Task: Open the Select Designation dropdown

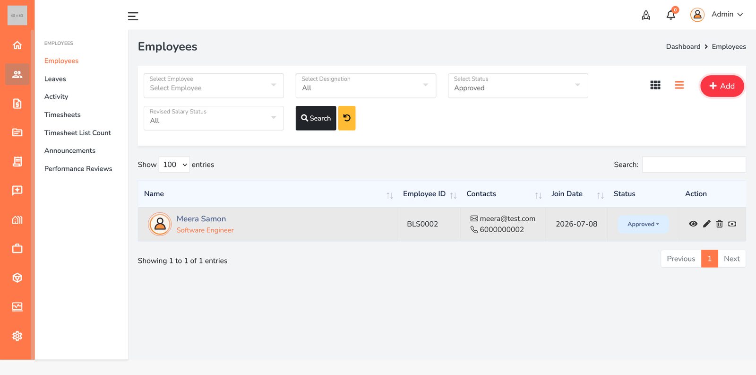Action: click(x=366, y=86)
